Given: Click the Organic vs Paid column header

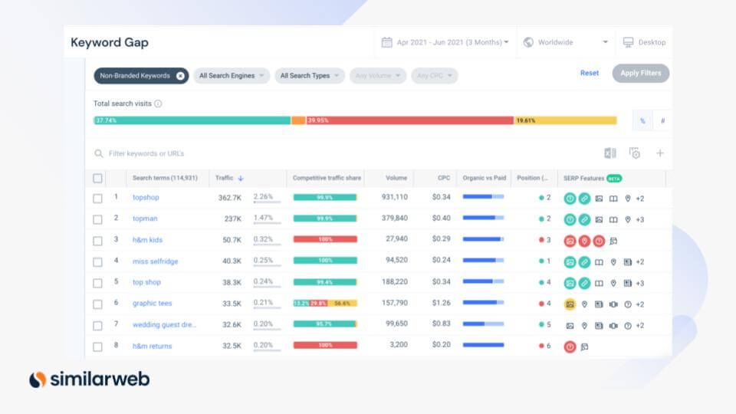Looking at the screenshot, I should (484, 178).
